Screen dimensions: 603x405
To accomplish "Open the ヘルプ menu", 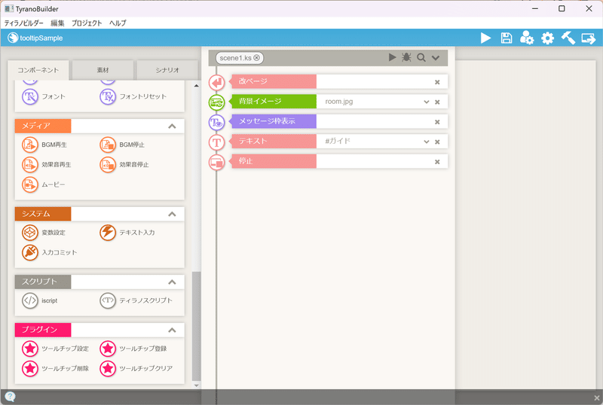I will (118, 23).
